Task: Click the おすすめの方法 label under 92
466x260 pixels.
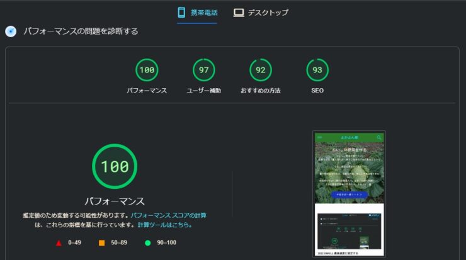Action: coord(260,91)
